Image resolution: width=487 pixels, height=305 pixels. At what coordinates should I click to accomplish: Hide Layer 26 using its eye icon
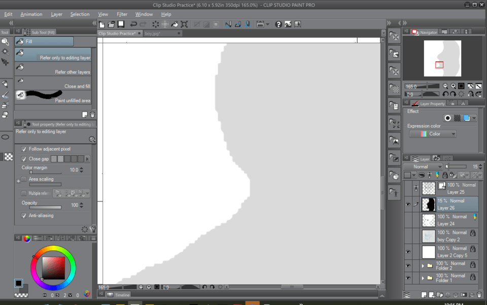point(408,205)
